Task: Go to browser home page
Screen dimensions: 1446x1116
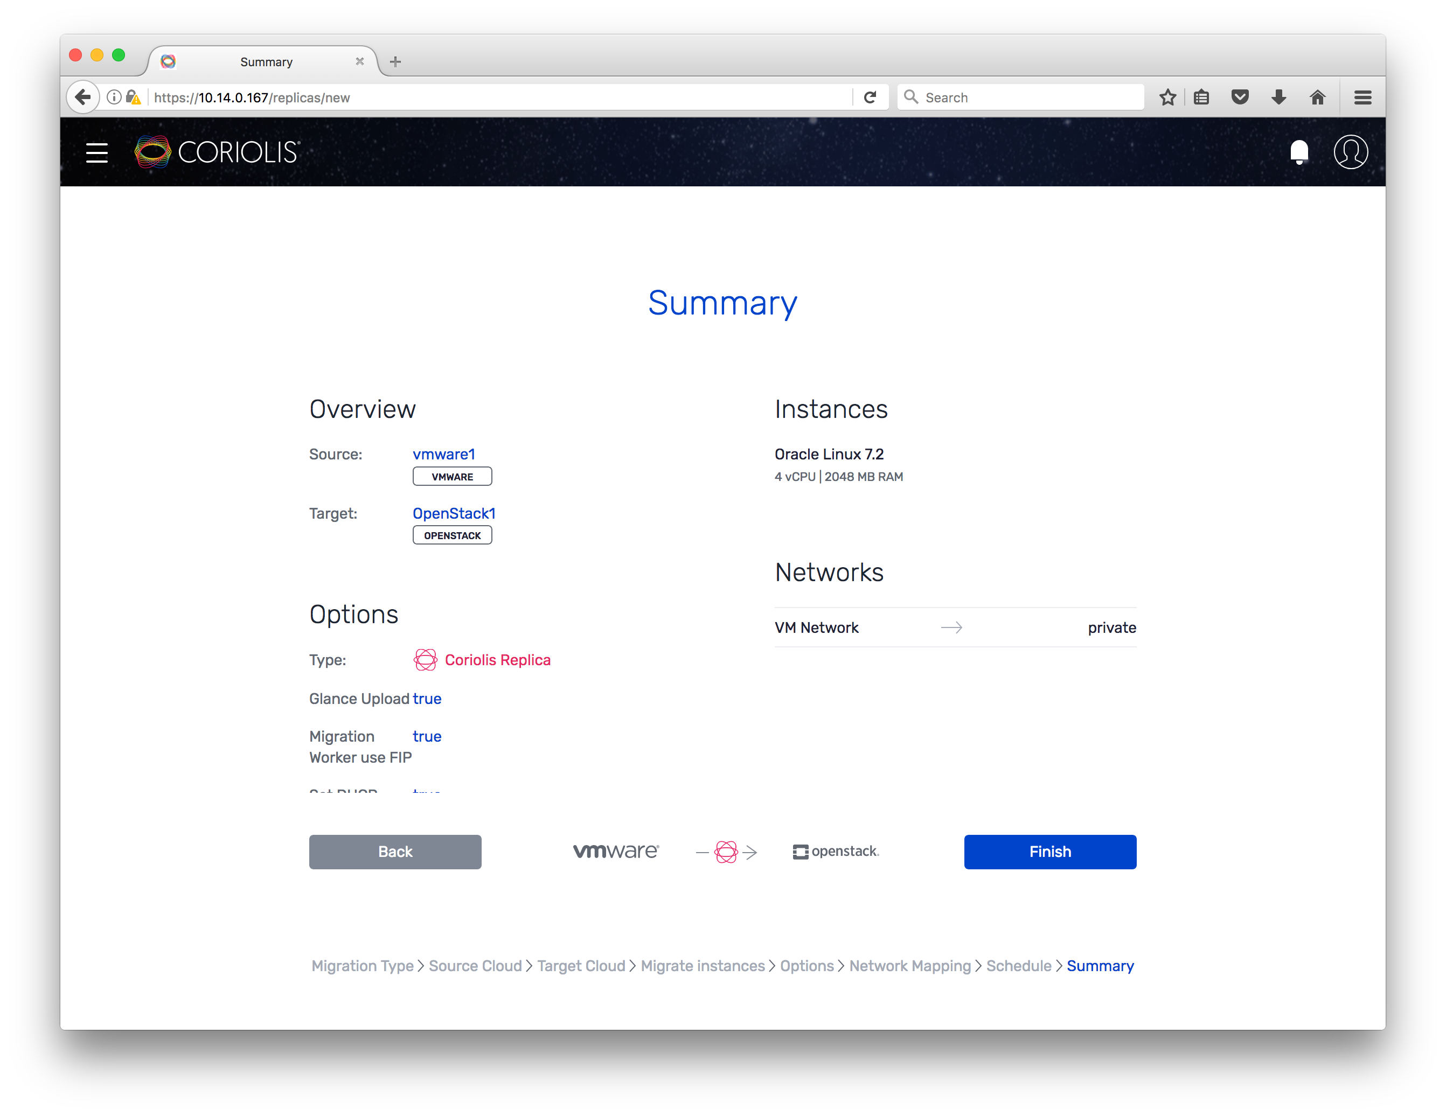Action: [1318, 97]
